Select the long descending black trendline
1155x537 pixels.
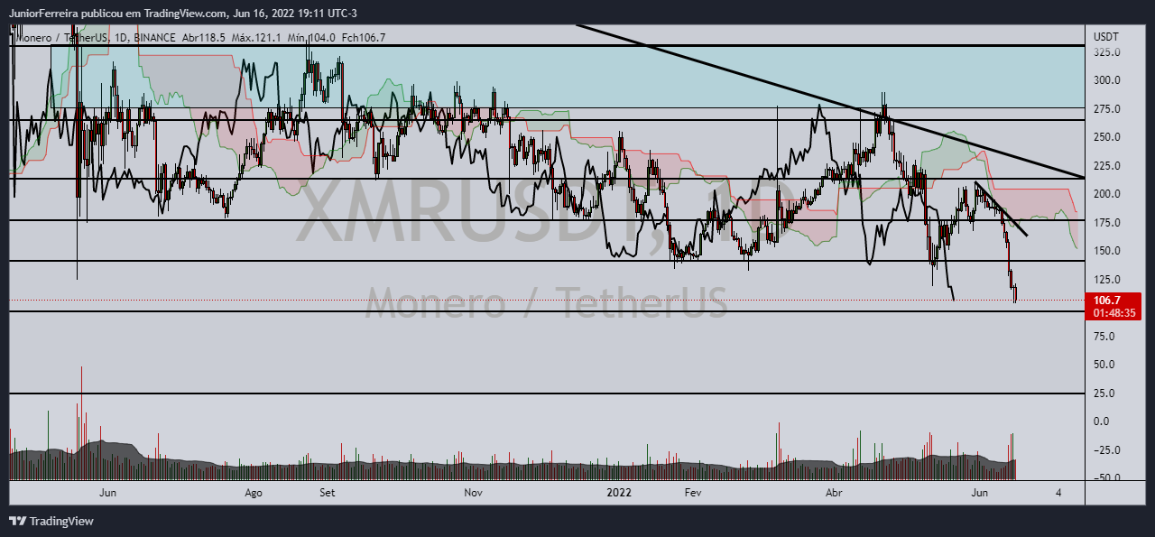830,100
